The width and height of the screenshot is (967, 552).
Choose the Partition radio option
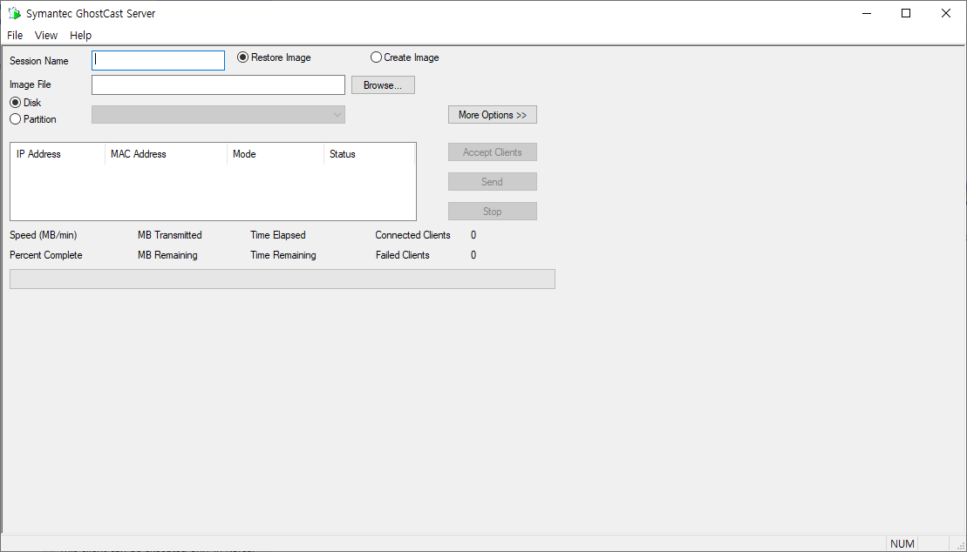33,119
